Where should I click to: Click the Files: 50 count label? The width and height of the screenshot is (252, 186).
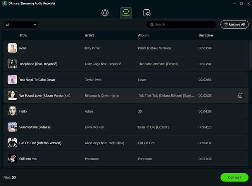coord(10,177)
